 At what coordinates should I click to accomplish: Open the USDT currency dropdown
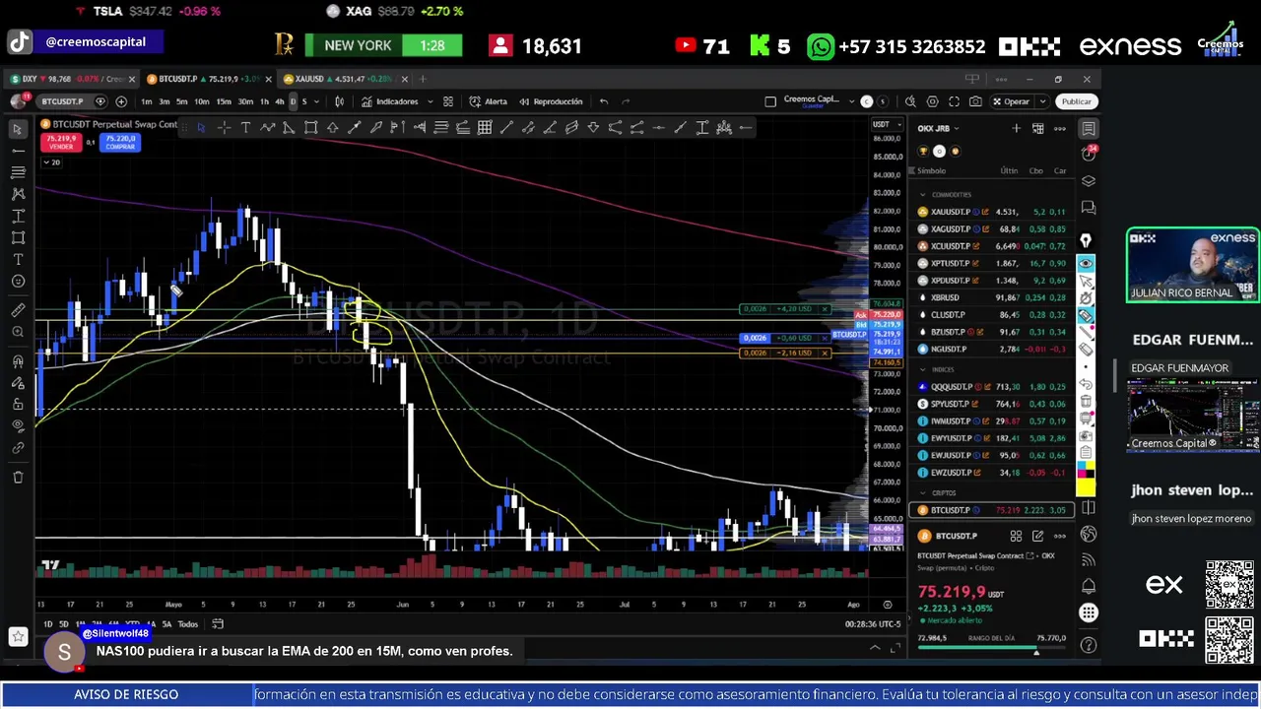tap(886, 124)
